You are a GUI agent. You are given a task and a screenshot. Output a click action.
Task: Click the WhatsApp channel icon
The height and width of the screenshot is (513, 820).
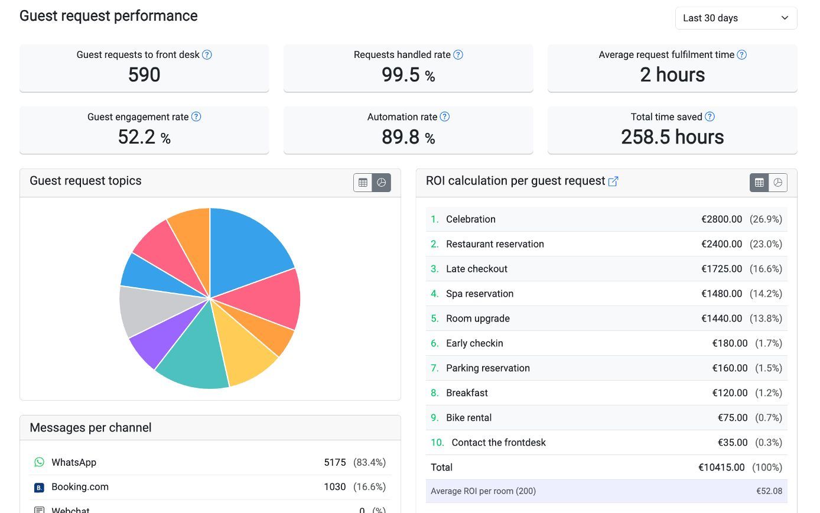click(x=39, y=462)
